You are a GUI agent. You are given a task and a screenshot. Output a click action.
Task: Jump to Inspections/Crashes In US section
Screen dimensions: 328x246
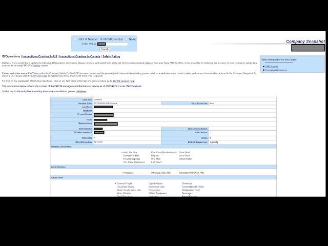pyautogui.click(x=39, y=56)
